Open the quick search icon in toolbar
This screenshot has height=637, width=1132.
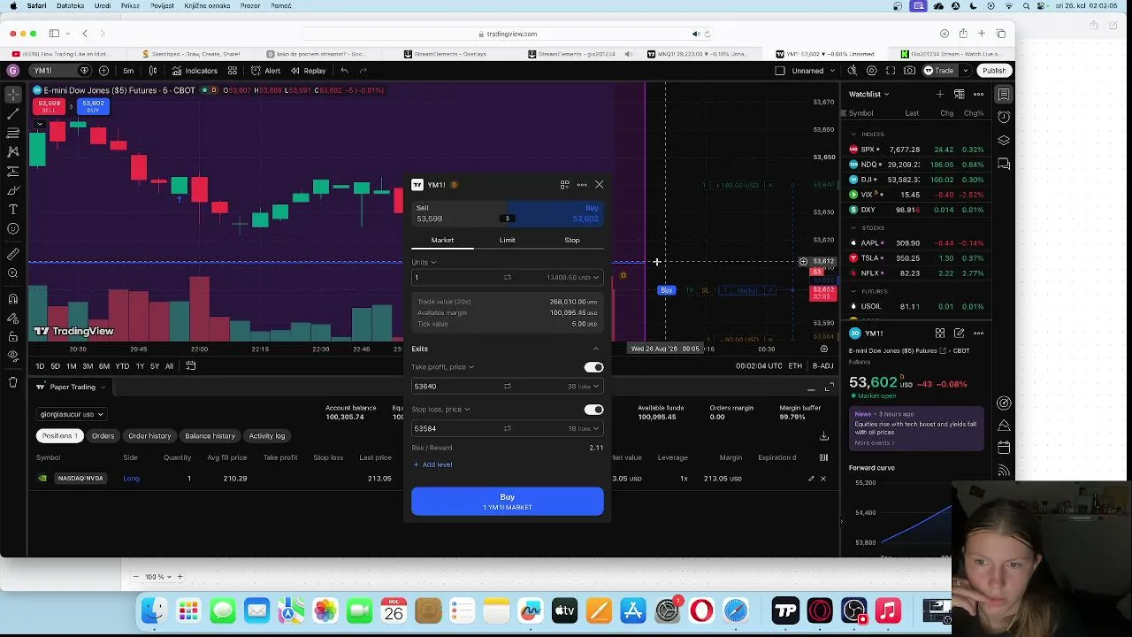pos(853,71)
